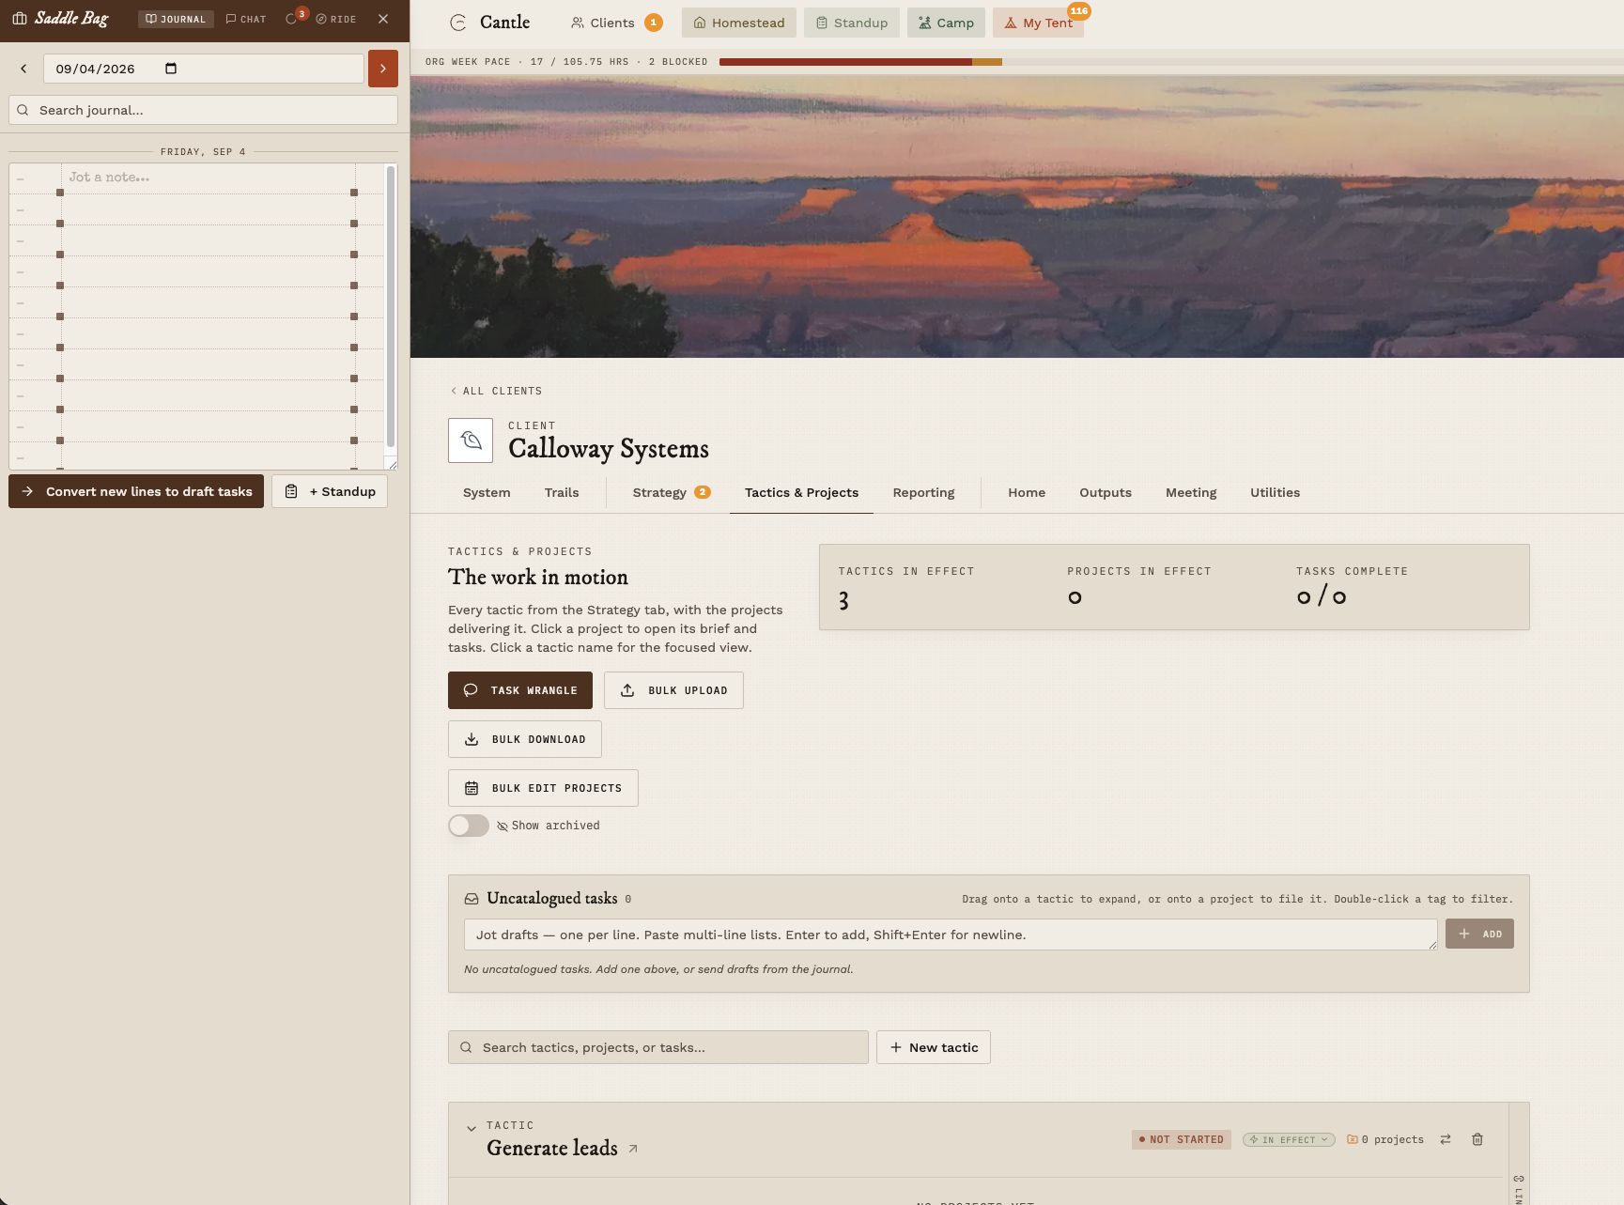Focus the Search journal field
Viewport: 1624px width, 1205px height.
(x=203, y=110)
